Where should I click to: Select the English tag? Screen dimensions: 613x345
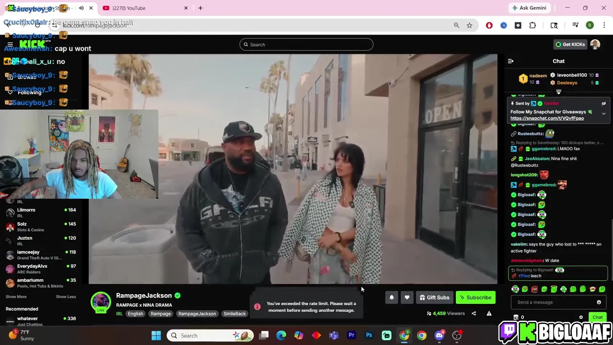coord(135,314)
